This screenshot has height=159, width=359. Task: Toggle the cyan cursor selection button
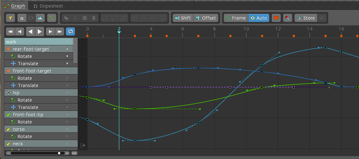coord(40,18)
